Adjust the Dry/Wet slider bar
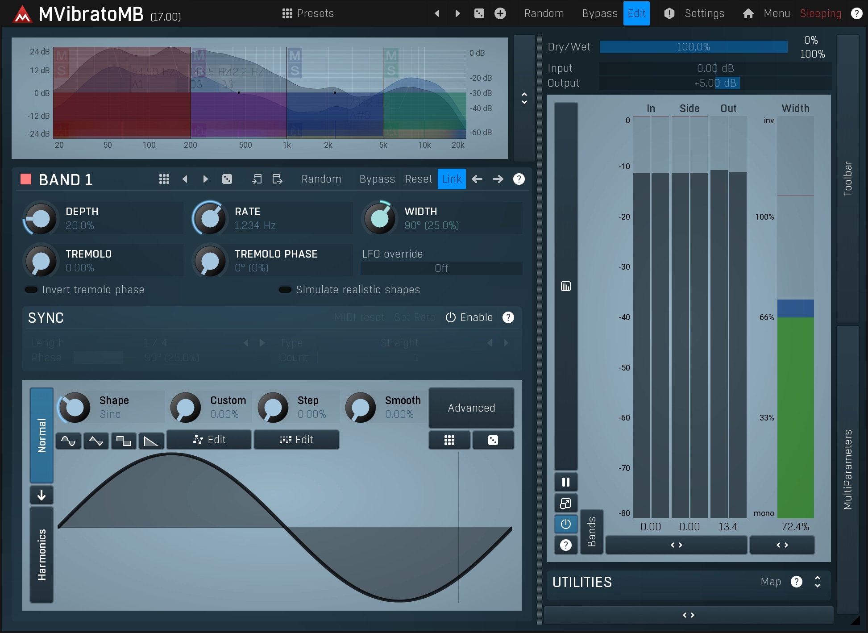868x633 pixels. (693, 47)
